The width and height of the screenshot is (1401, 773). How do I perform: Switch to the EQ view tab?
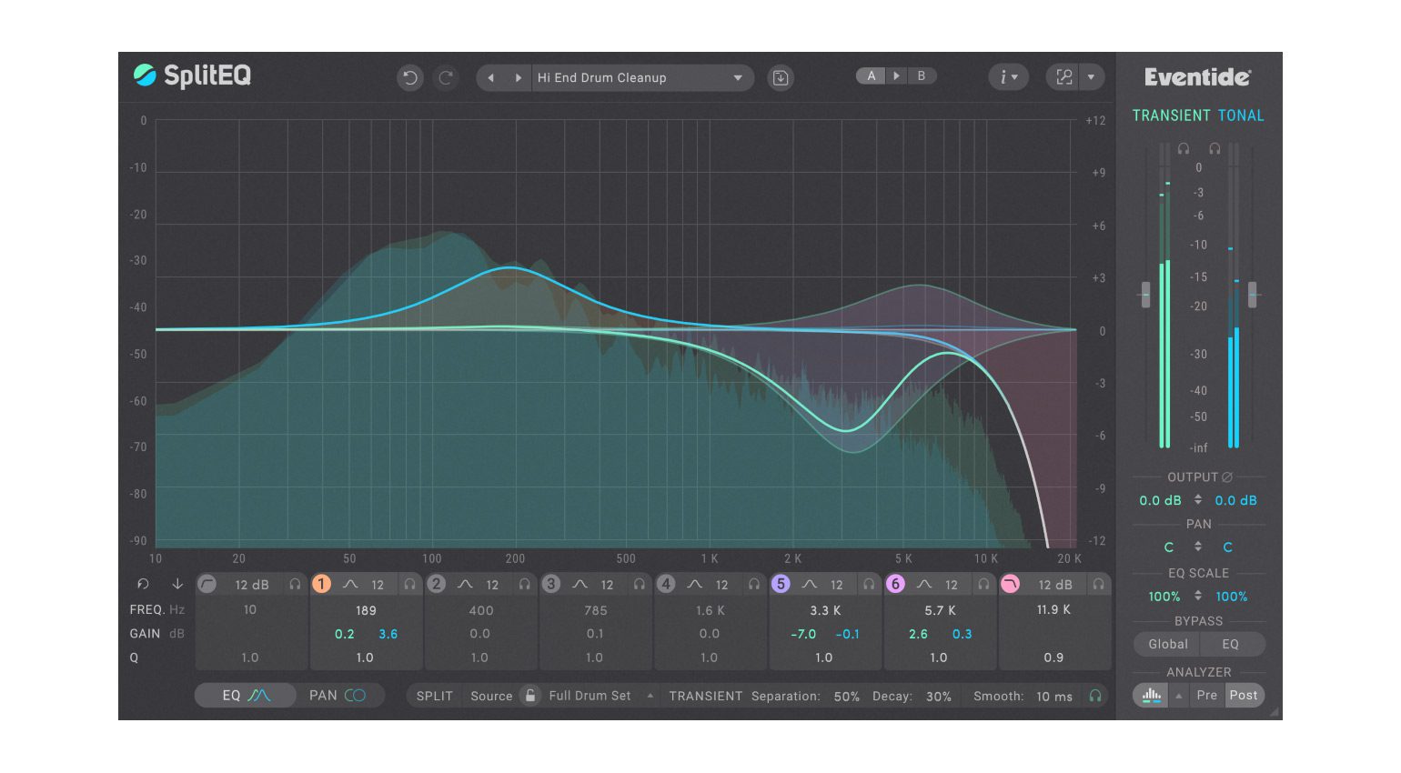coord(246,696)
